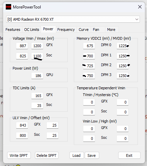Click the TDC Limits (A) label
Image resolution: width=147 pixels, height=166 pixels.
[x=24, y=88]
